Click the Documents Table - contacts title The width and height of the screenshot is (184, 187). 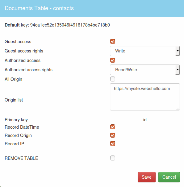[39, 8]
